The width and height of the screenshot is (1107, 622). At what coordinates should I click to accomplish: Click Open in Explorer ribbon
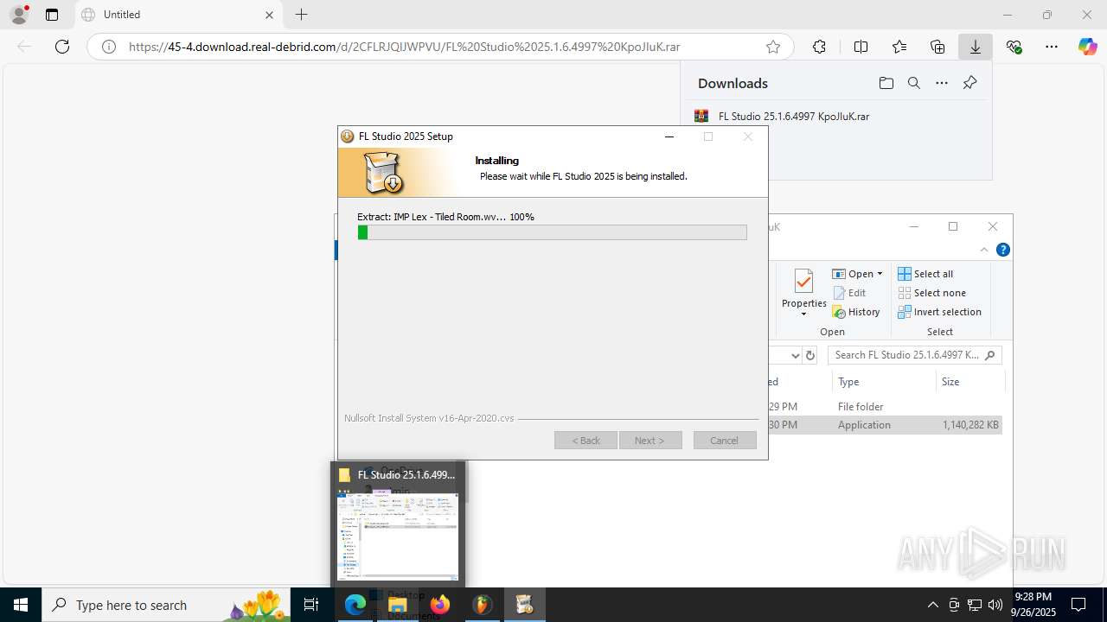pos(854,274)
